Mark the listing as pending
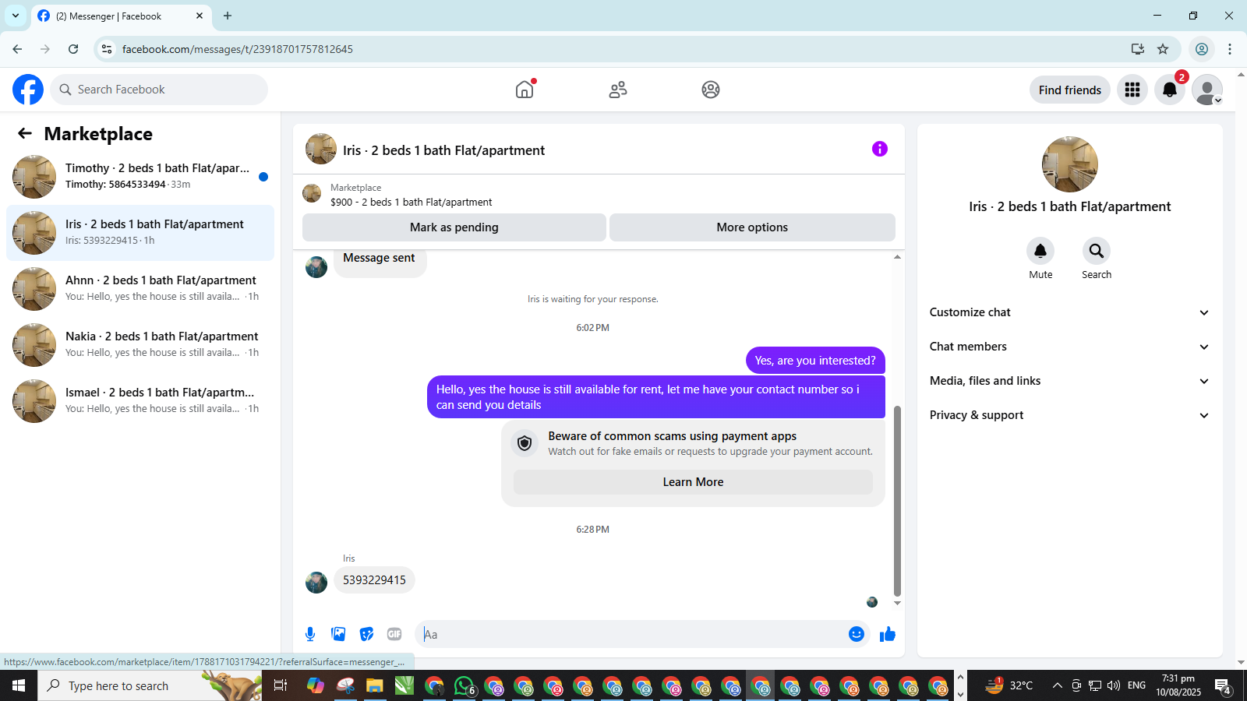1247x701 pixels. [454, 227]
